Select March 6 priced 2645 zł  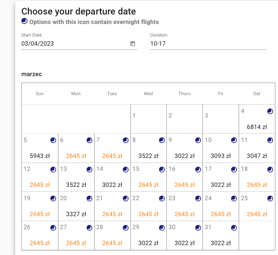click(x=76, y=148)
